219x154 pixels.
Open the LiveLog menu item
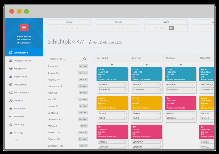click(18, 133)
